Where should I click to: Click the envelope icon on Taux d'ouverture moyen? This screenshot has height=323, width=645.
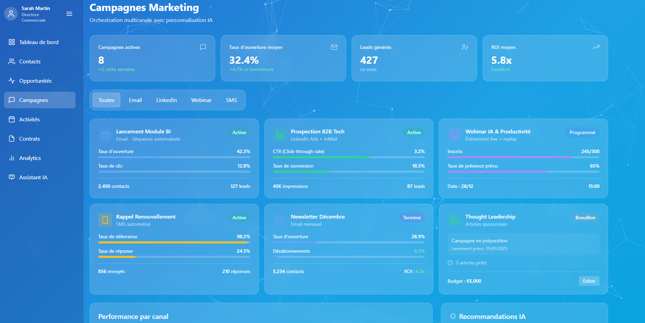tap(334, 47)
